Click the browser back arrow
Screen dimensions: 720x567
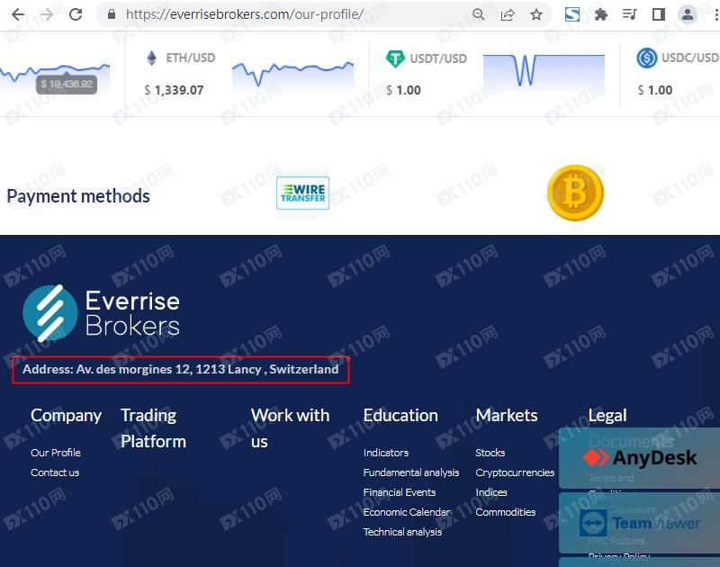tap(17, 14)
